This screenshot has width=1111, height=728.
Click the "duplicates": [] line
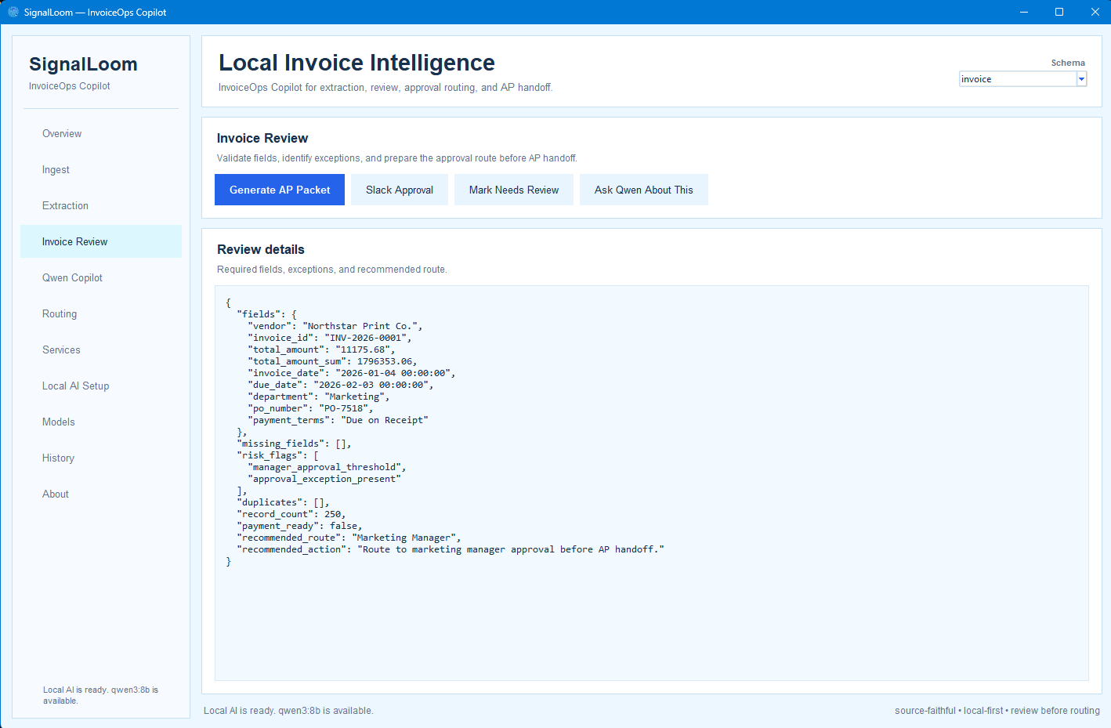[283, 502]
